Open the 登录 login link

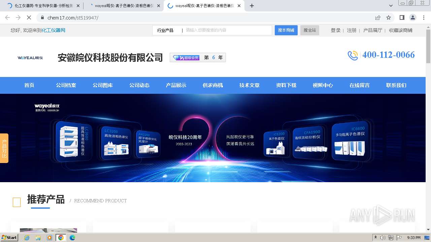(336, 30)
